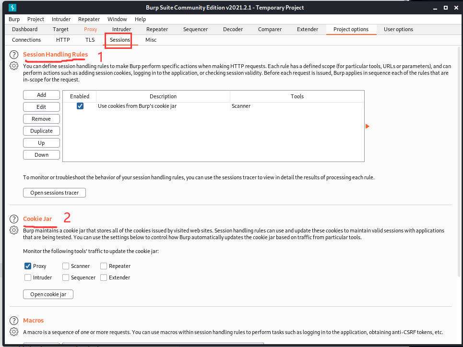Open the Burp menu
The width and height of the screenshot is (463, 347).
click(14, 19)
